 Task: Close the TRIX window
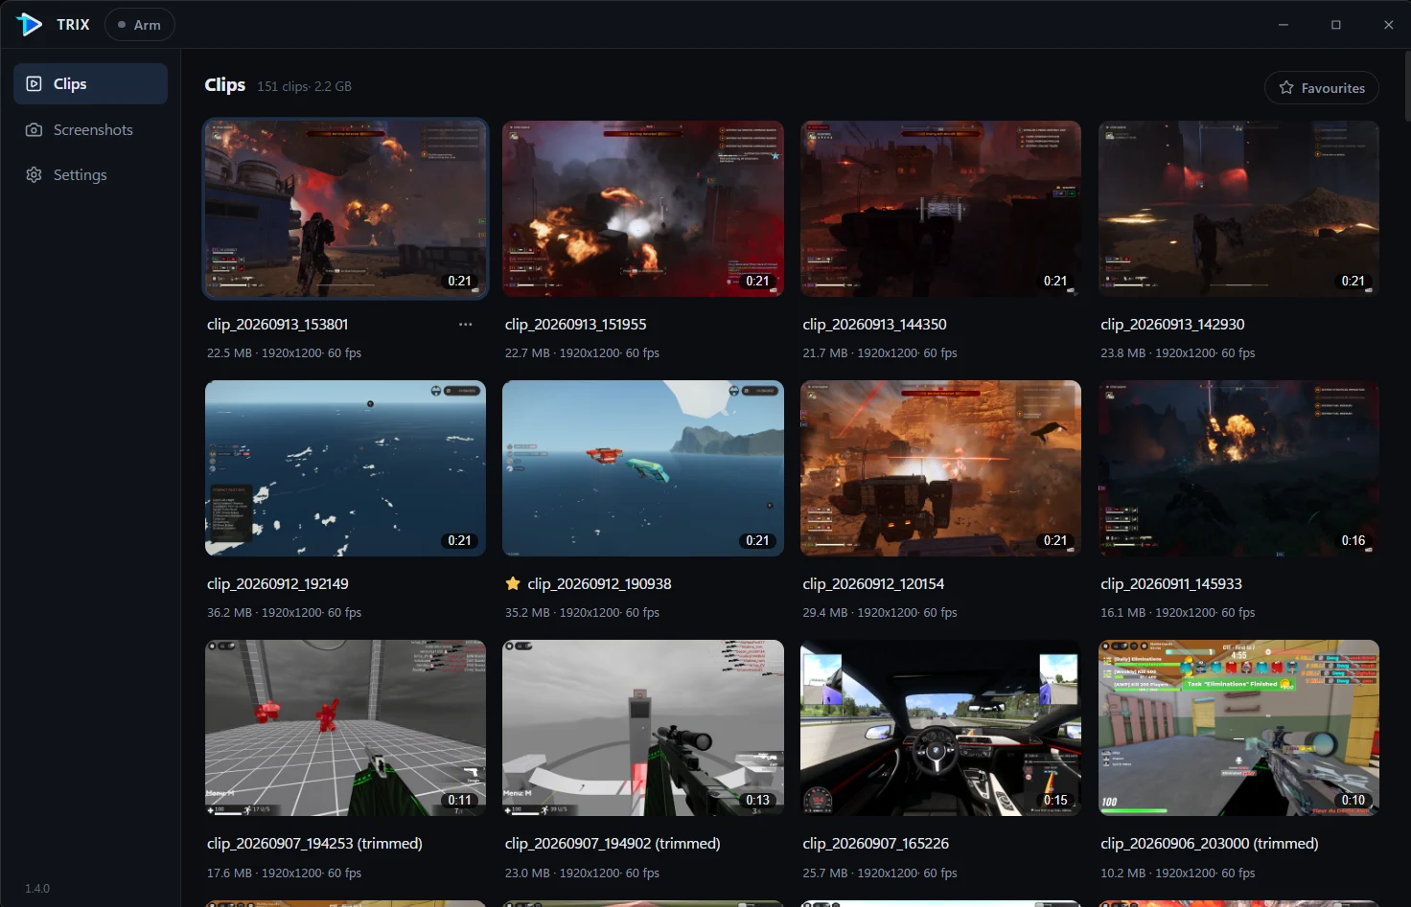click(x=1389, y=25)
